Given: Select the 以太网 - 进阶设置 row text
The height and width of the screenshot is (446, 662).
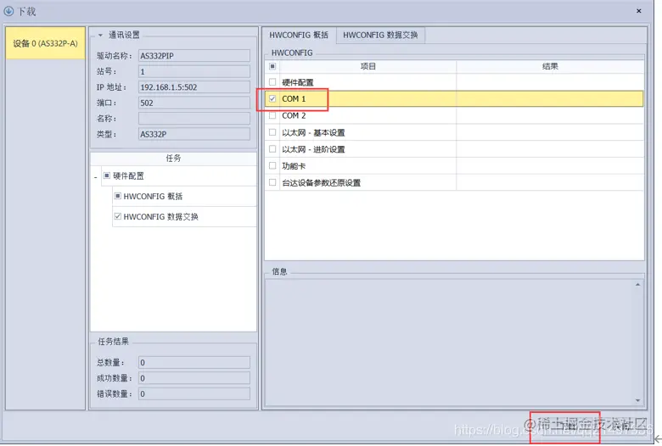Looking at the screenshot, I should pyautogui.click(x=313, y=149).
